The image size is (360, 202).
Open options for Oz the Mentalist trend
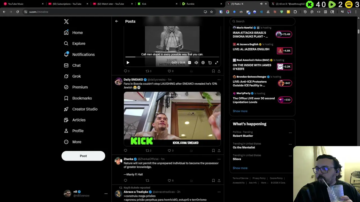[x=290, y=144]
